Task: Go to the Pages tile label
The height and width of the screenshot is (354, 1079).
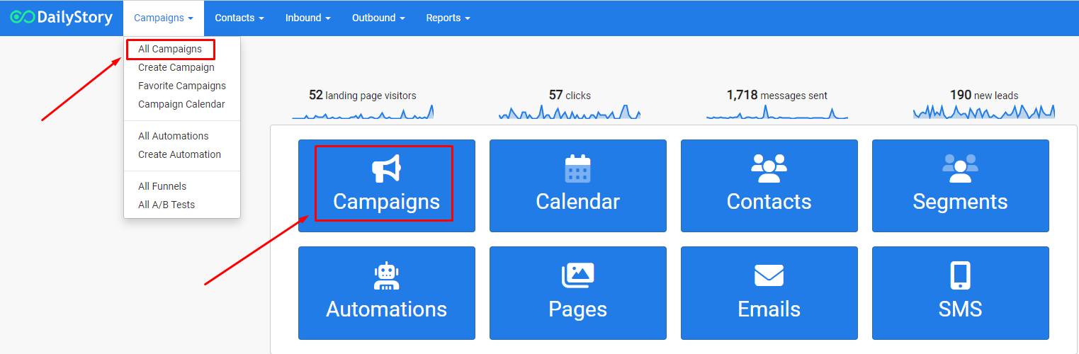Action: (578, 309)
